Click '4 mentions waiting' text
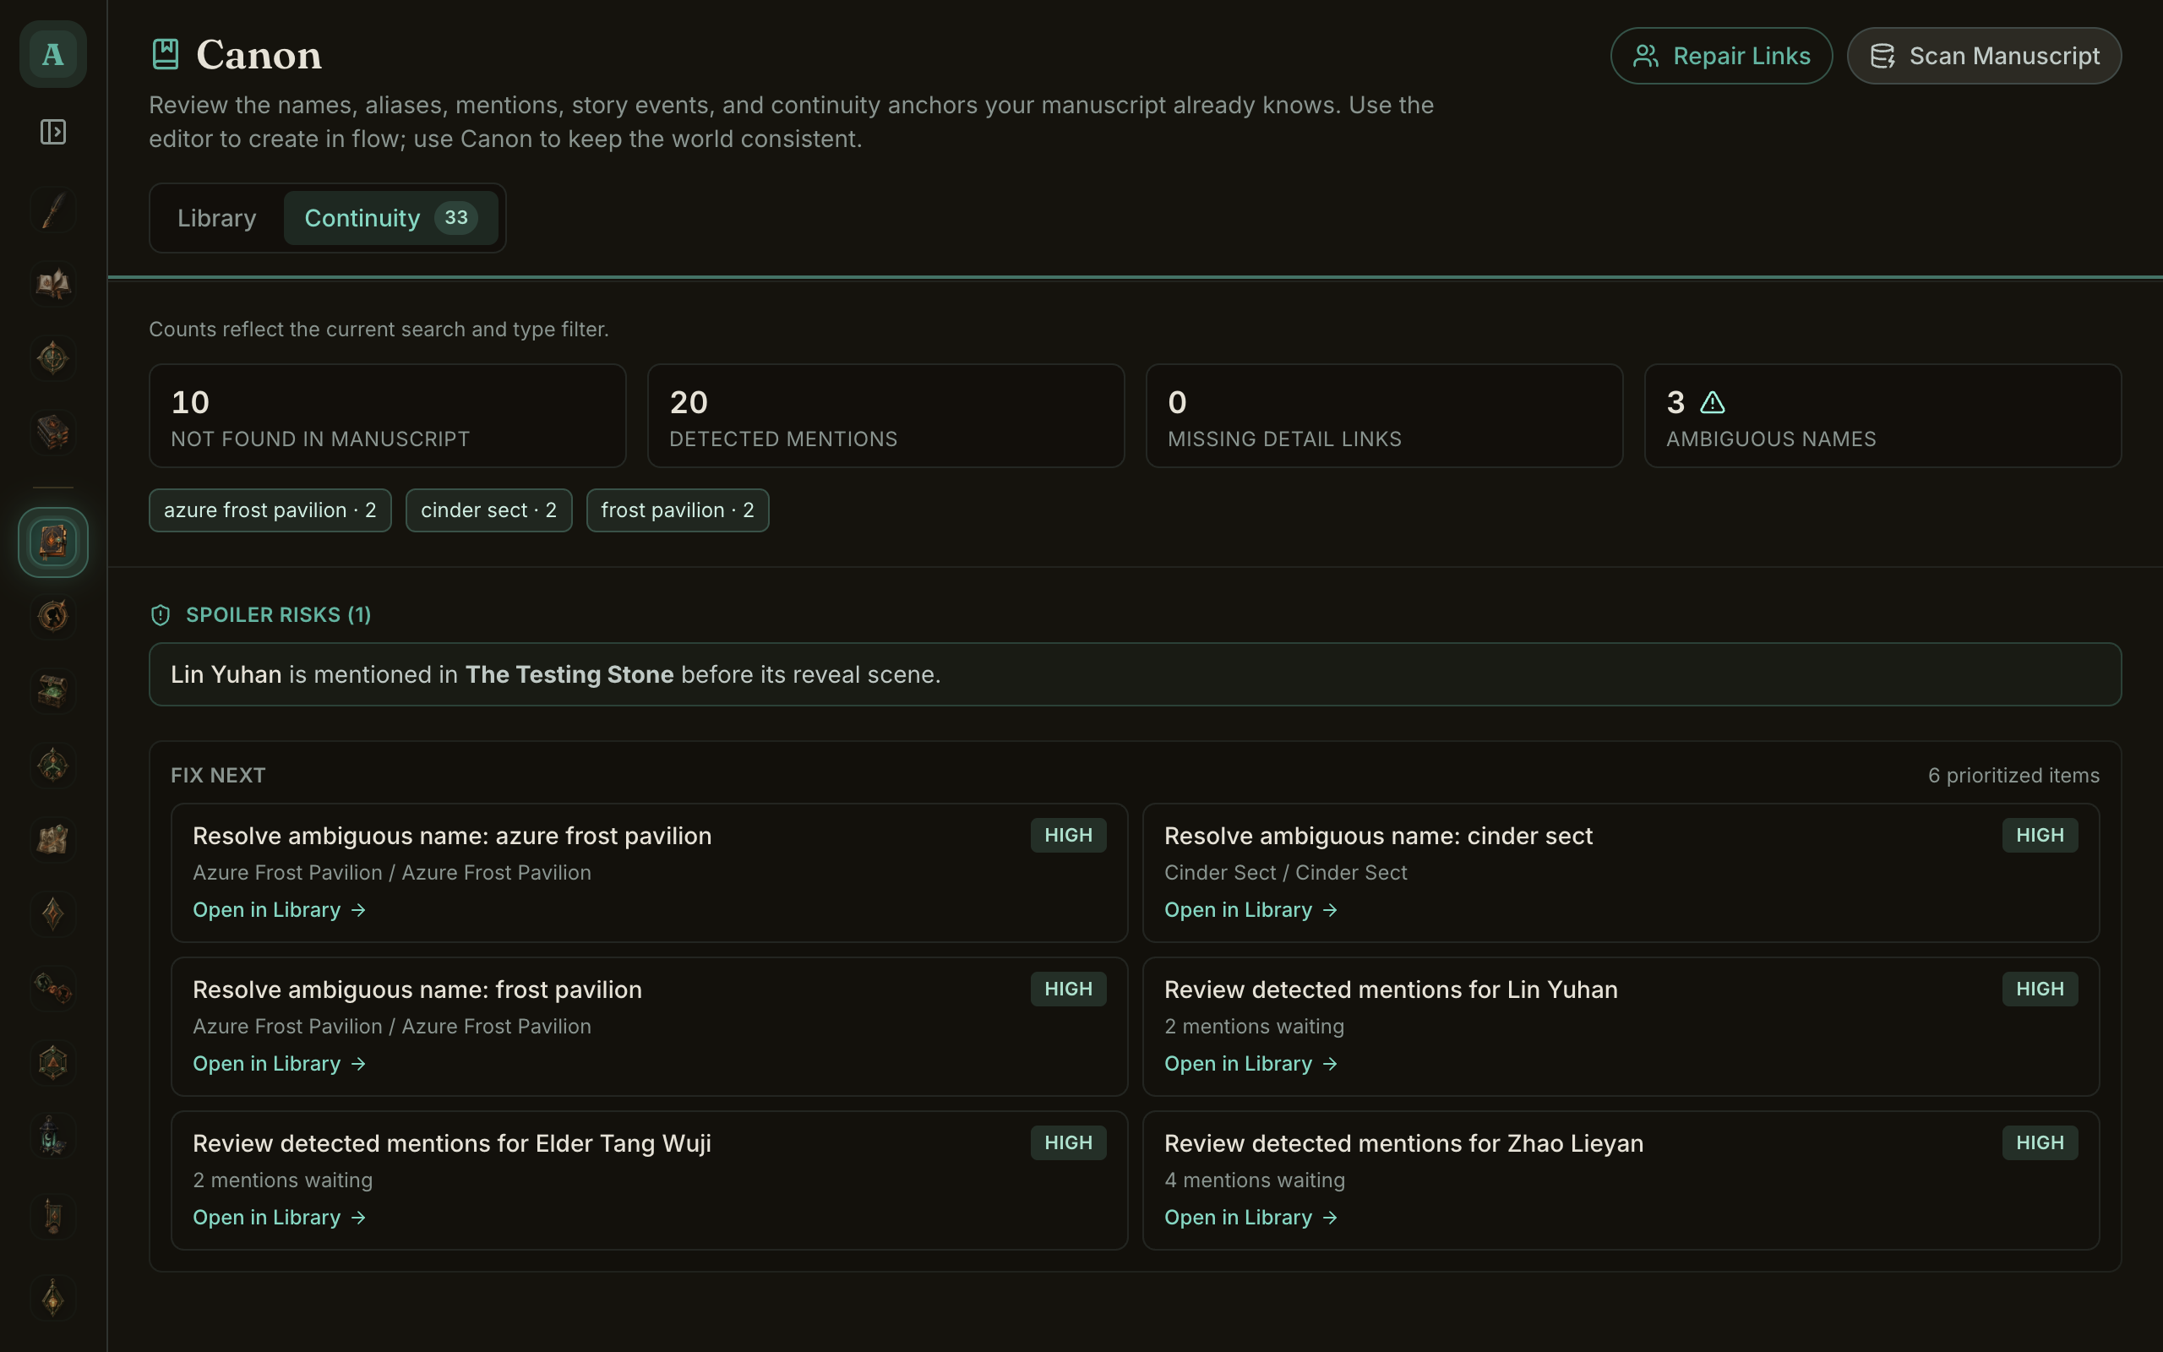The width and height of the screenshot is (2163, 1352). click(x=1255, y=1180)
